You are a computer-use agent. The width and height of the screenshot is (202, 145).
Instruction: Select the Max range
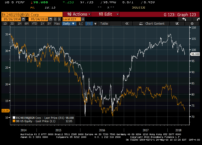pos(57,24)
